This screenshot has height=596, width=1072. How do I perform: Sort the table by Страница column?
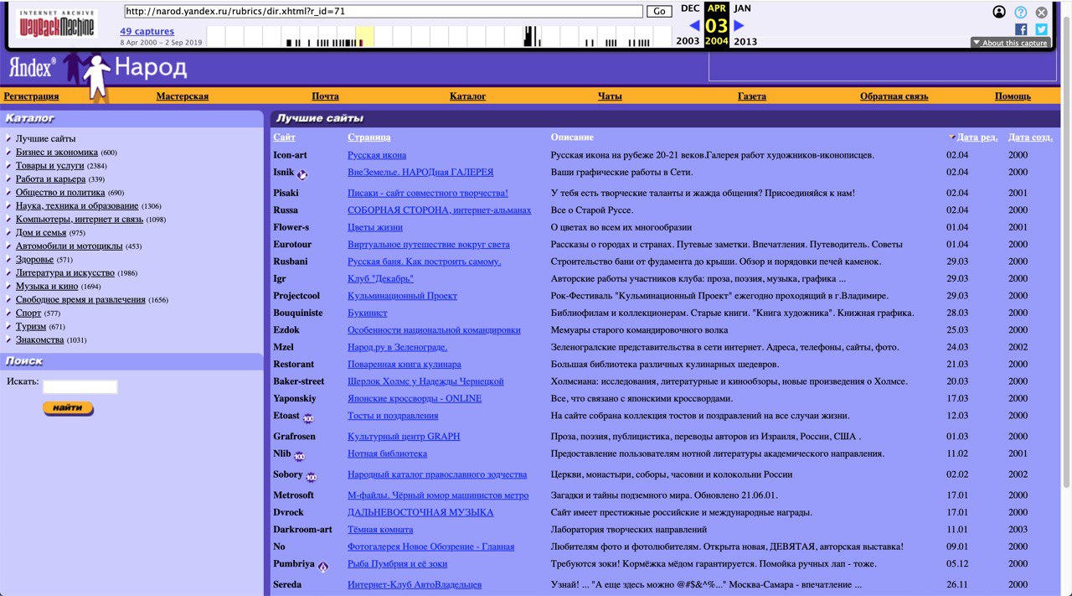click(369, 137)
